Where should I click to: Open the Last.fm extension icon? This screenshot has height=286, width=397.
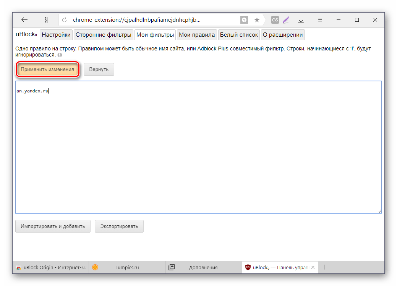pyautogui.click(x=275, y=20)
